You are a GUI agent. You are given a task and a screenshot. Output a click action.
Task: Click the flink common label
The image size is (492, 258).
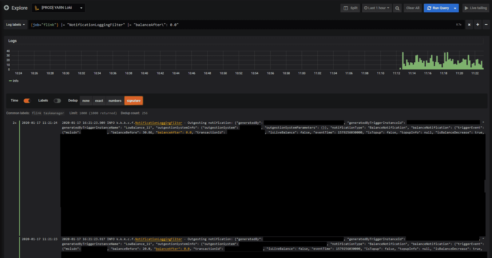37,113
